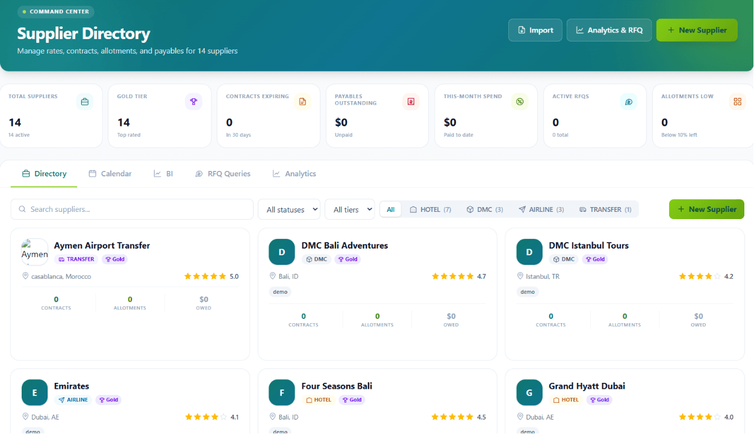Select the All category filter
The image size is (754, 434).
click(x=390, y=209)
